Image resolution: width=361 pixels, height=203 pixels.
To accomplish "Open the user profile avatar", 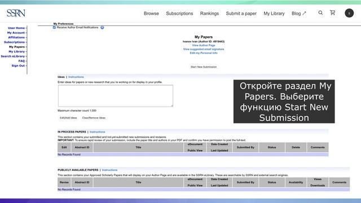I will tap(349, 13).
